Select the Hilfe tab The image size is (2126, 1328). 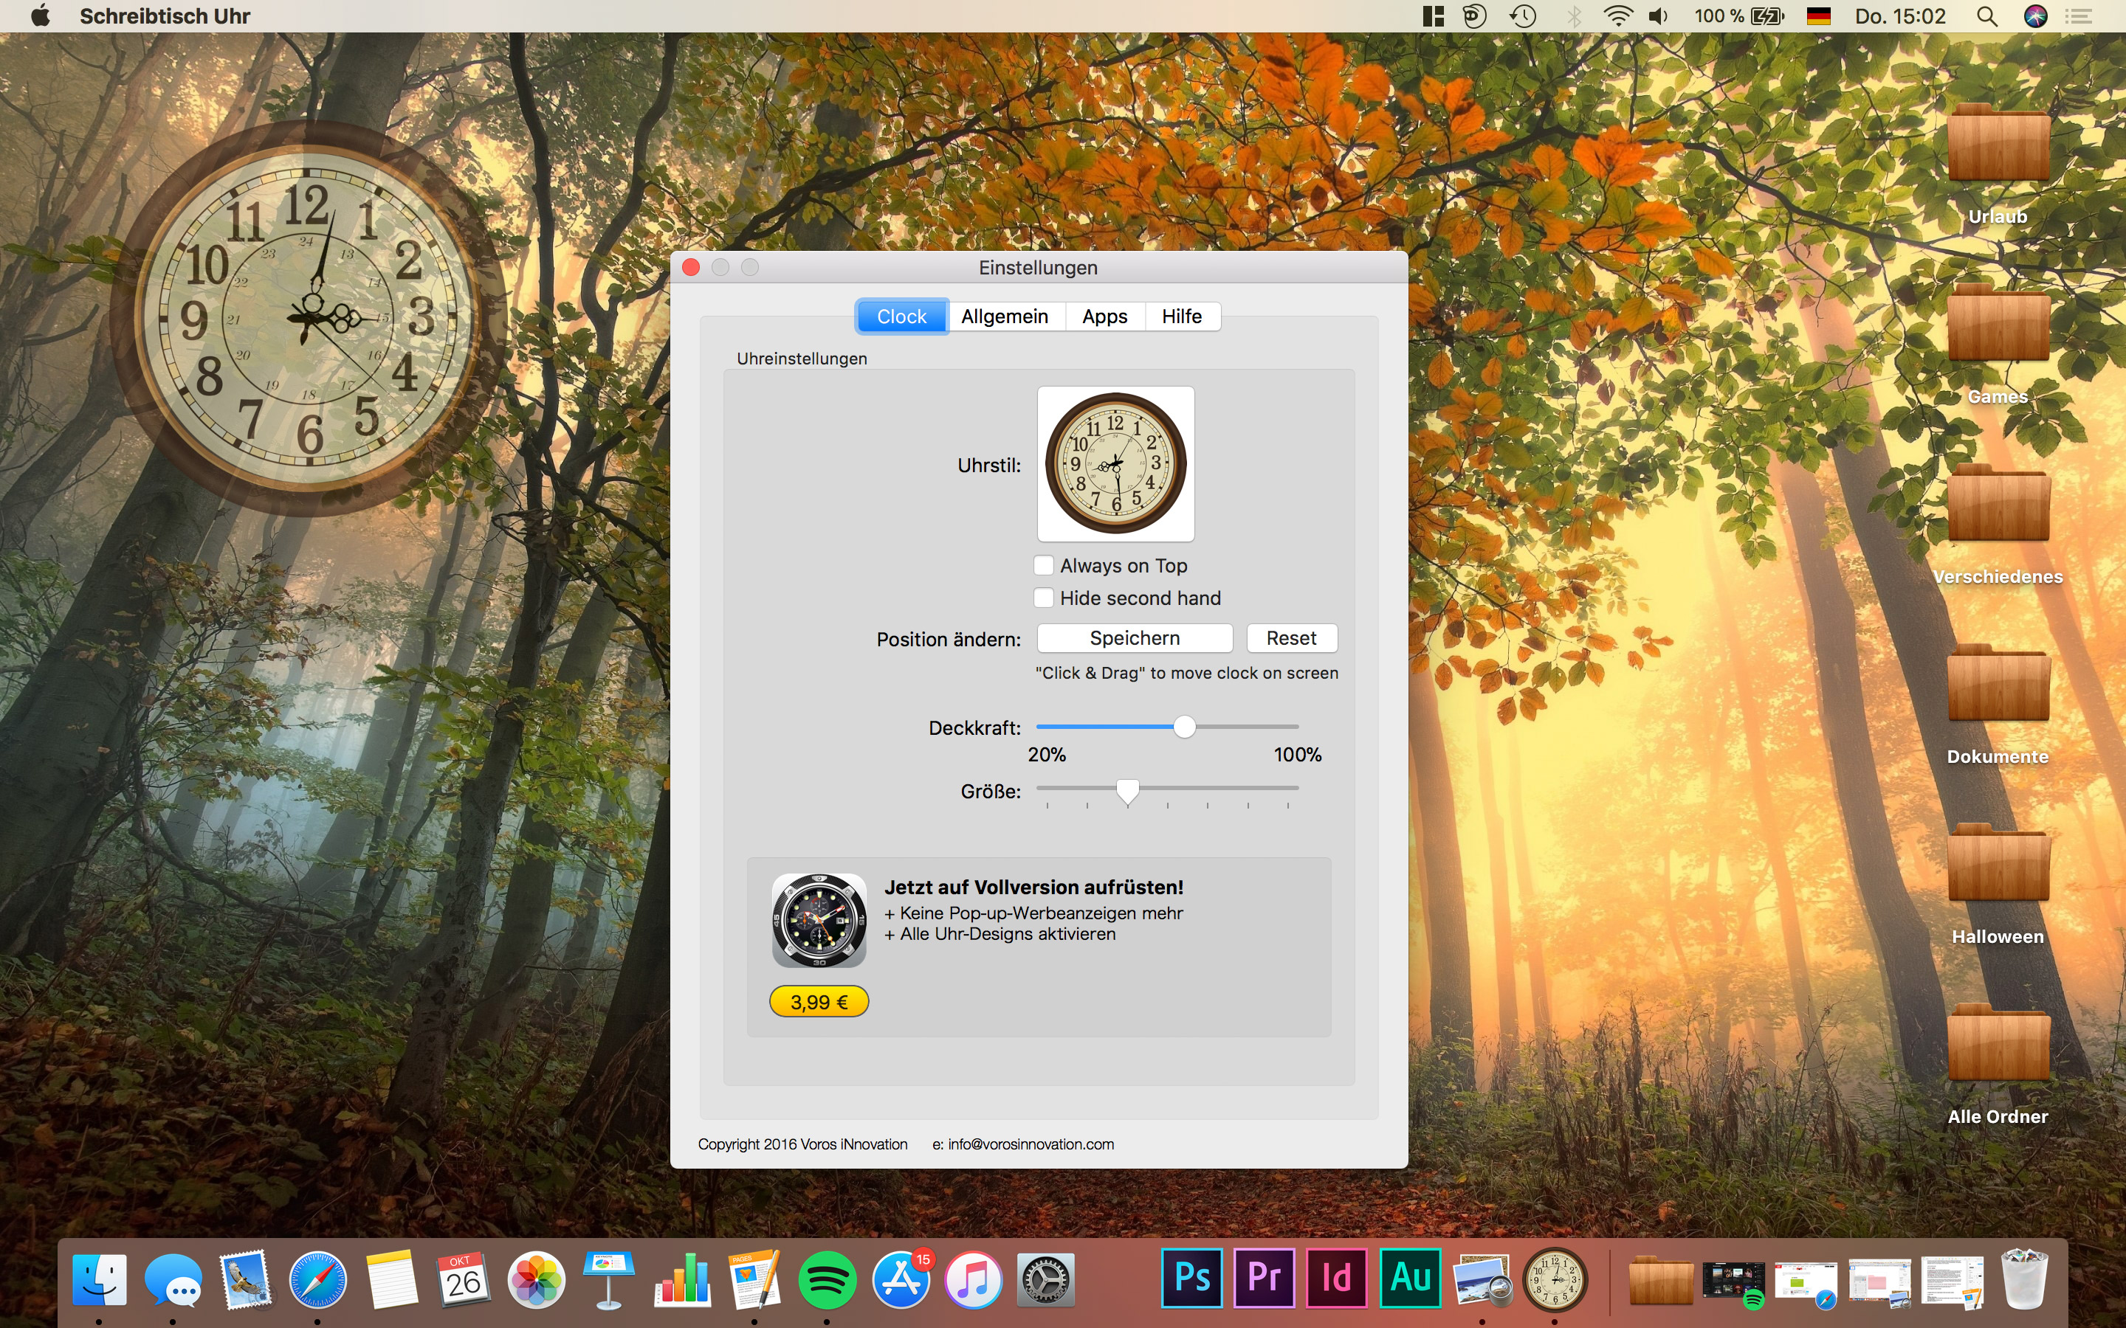1182,317
